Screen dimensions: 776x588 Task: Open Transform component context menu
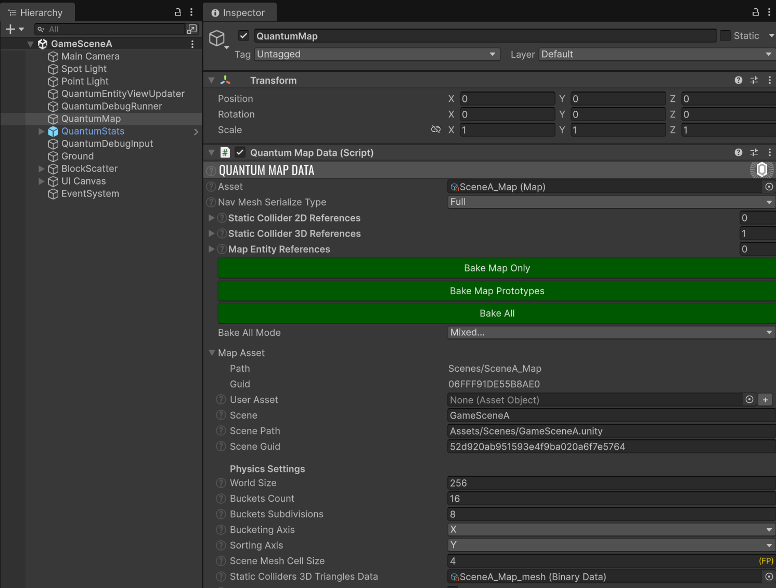[770, 80]
